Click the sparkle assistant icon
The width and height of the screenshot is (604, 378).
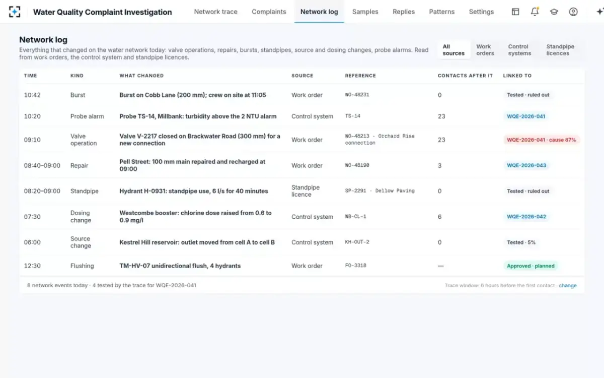point(599,12)
